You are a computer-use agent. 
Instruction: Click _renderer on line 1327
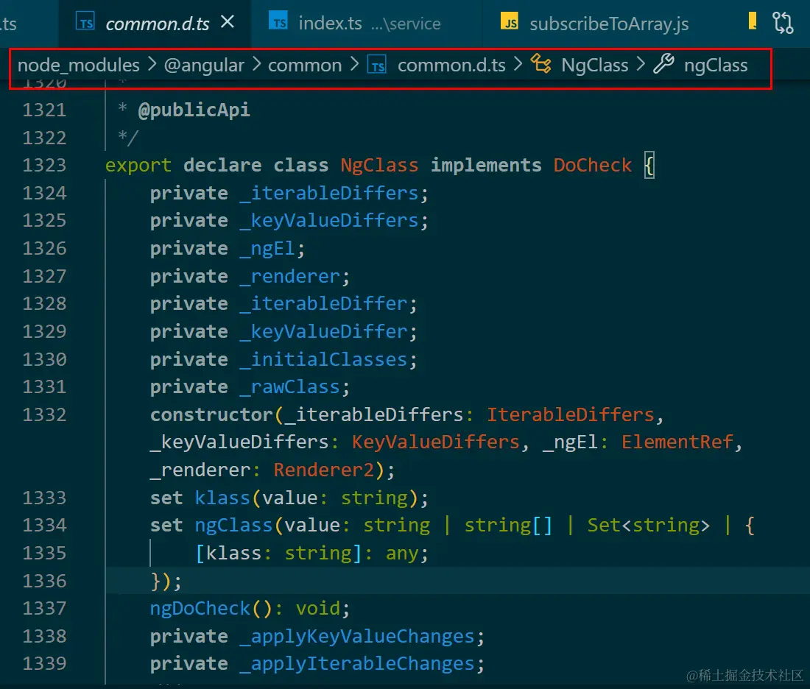290,276
